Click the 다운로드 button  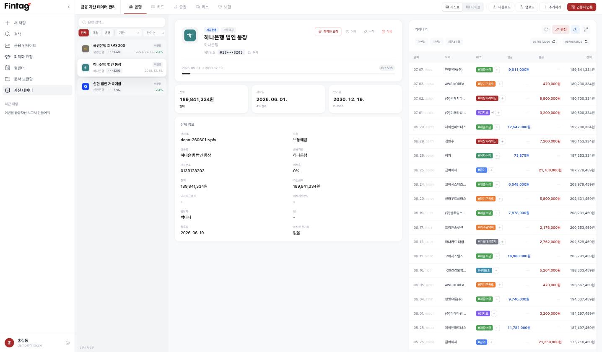tap(502, 7)
